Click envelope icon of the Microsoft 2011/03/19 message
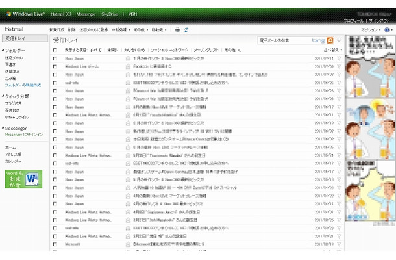This screenshot has height=260, width=396. pos(128,244)
